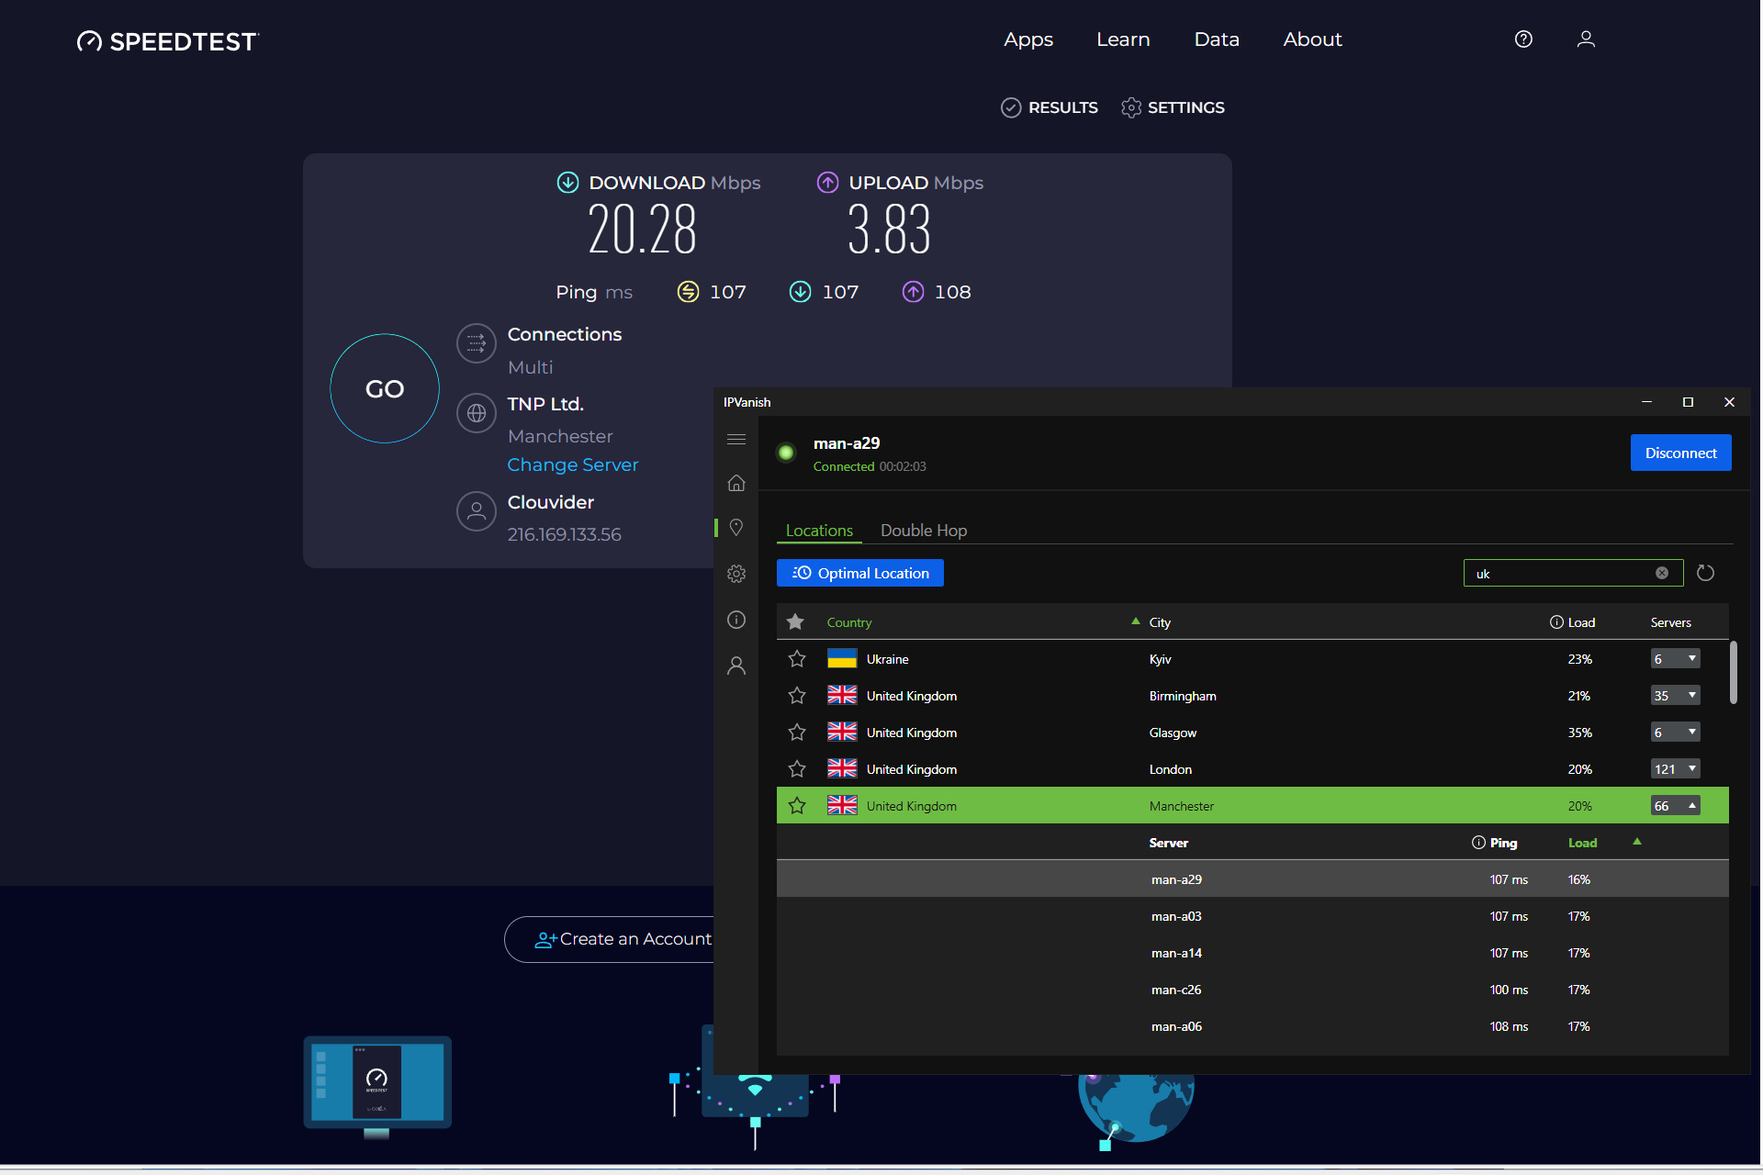
Task: Click the Optimal Location button
Action: 862,573
